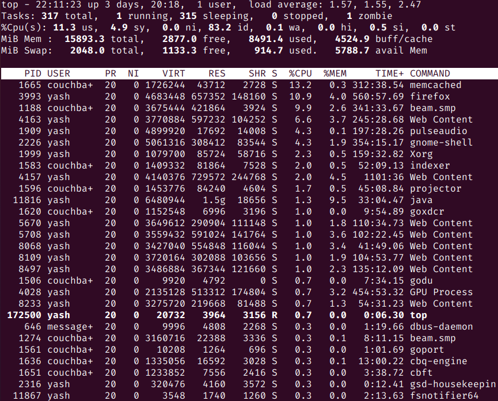Select the firefox process name
Viewport: 498px width, 401px height.
[429, 97]
